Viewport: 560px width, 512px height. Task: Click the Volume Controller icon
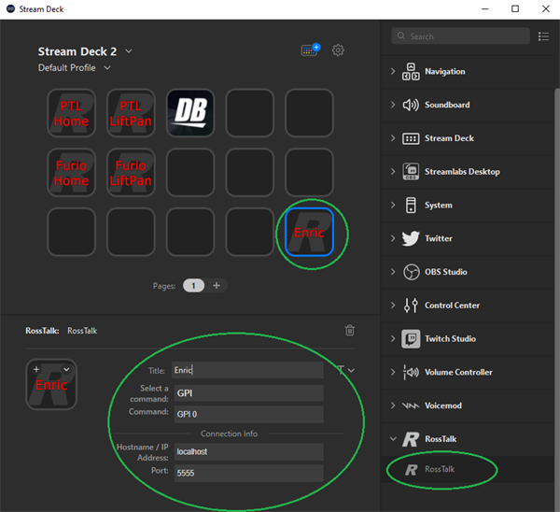tap(411, 372)
